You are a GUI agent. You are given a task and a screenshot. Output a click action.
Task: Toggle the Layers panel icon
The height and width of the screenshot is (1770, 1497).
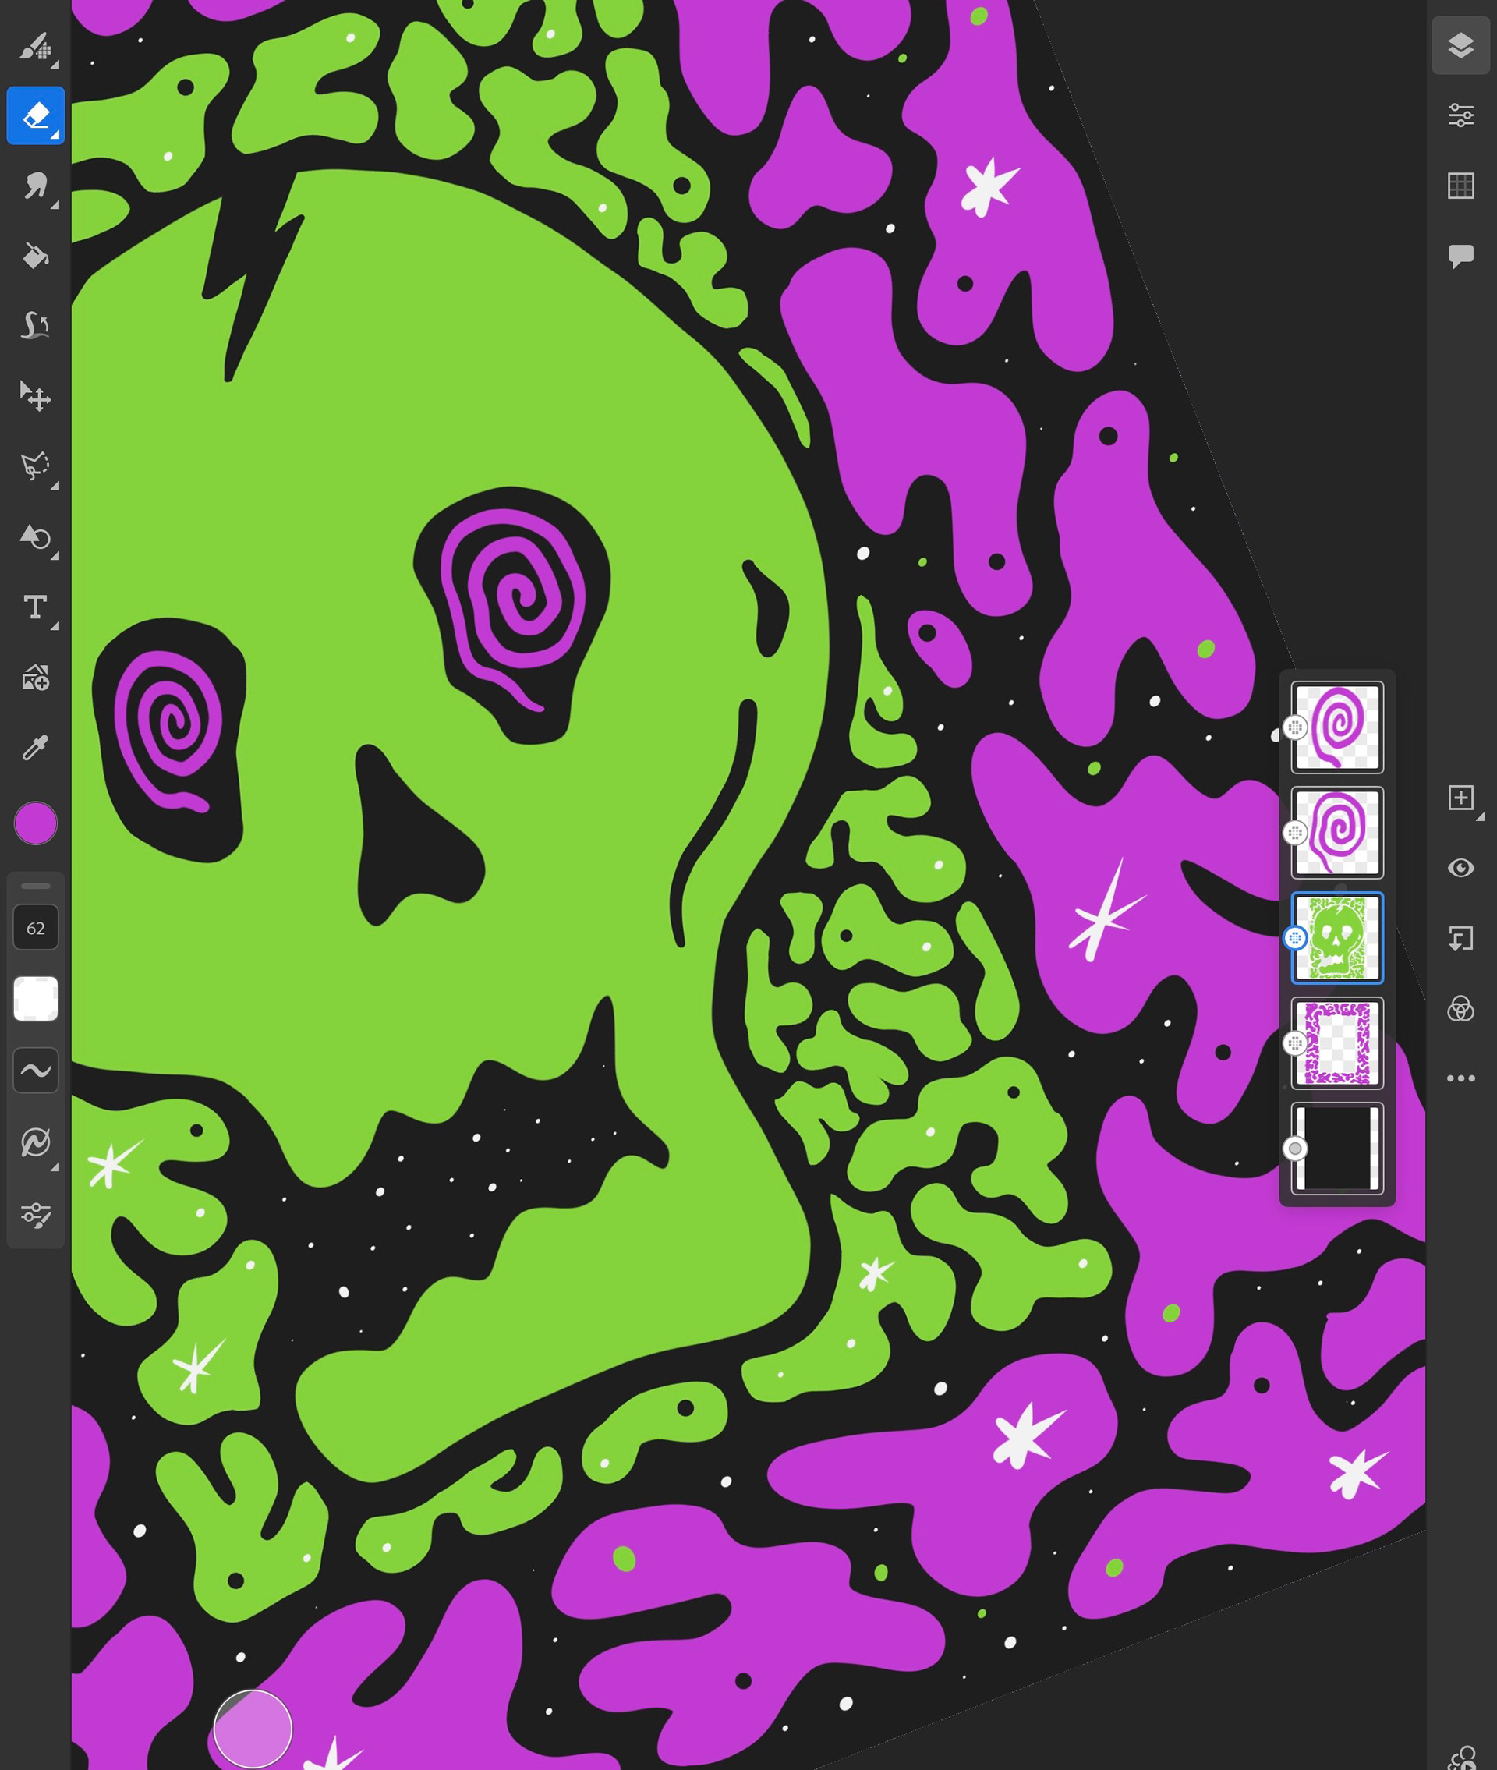click(x=1460, y=45)
